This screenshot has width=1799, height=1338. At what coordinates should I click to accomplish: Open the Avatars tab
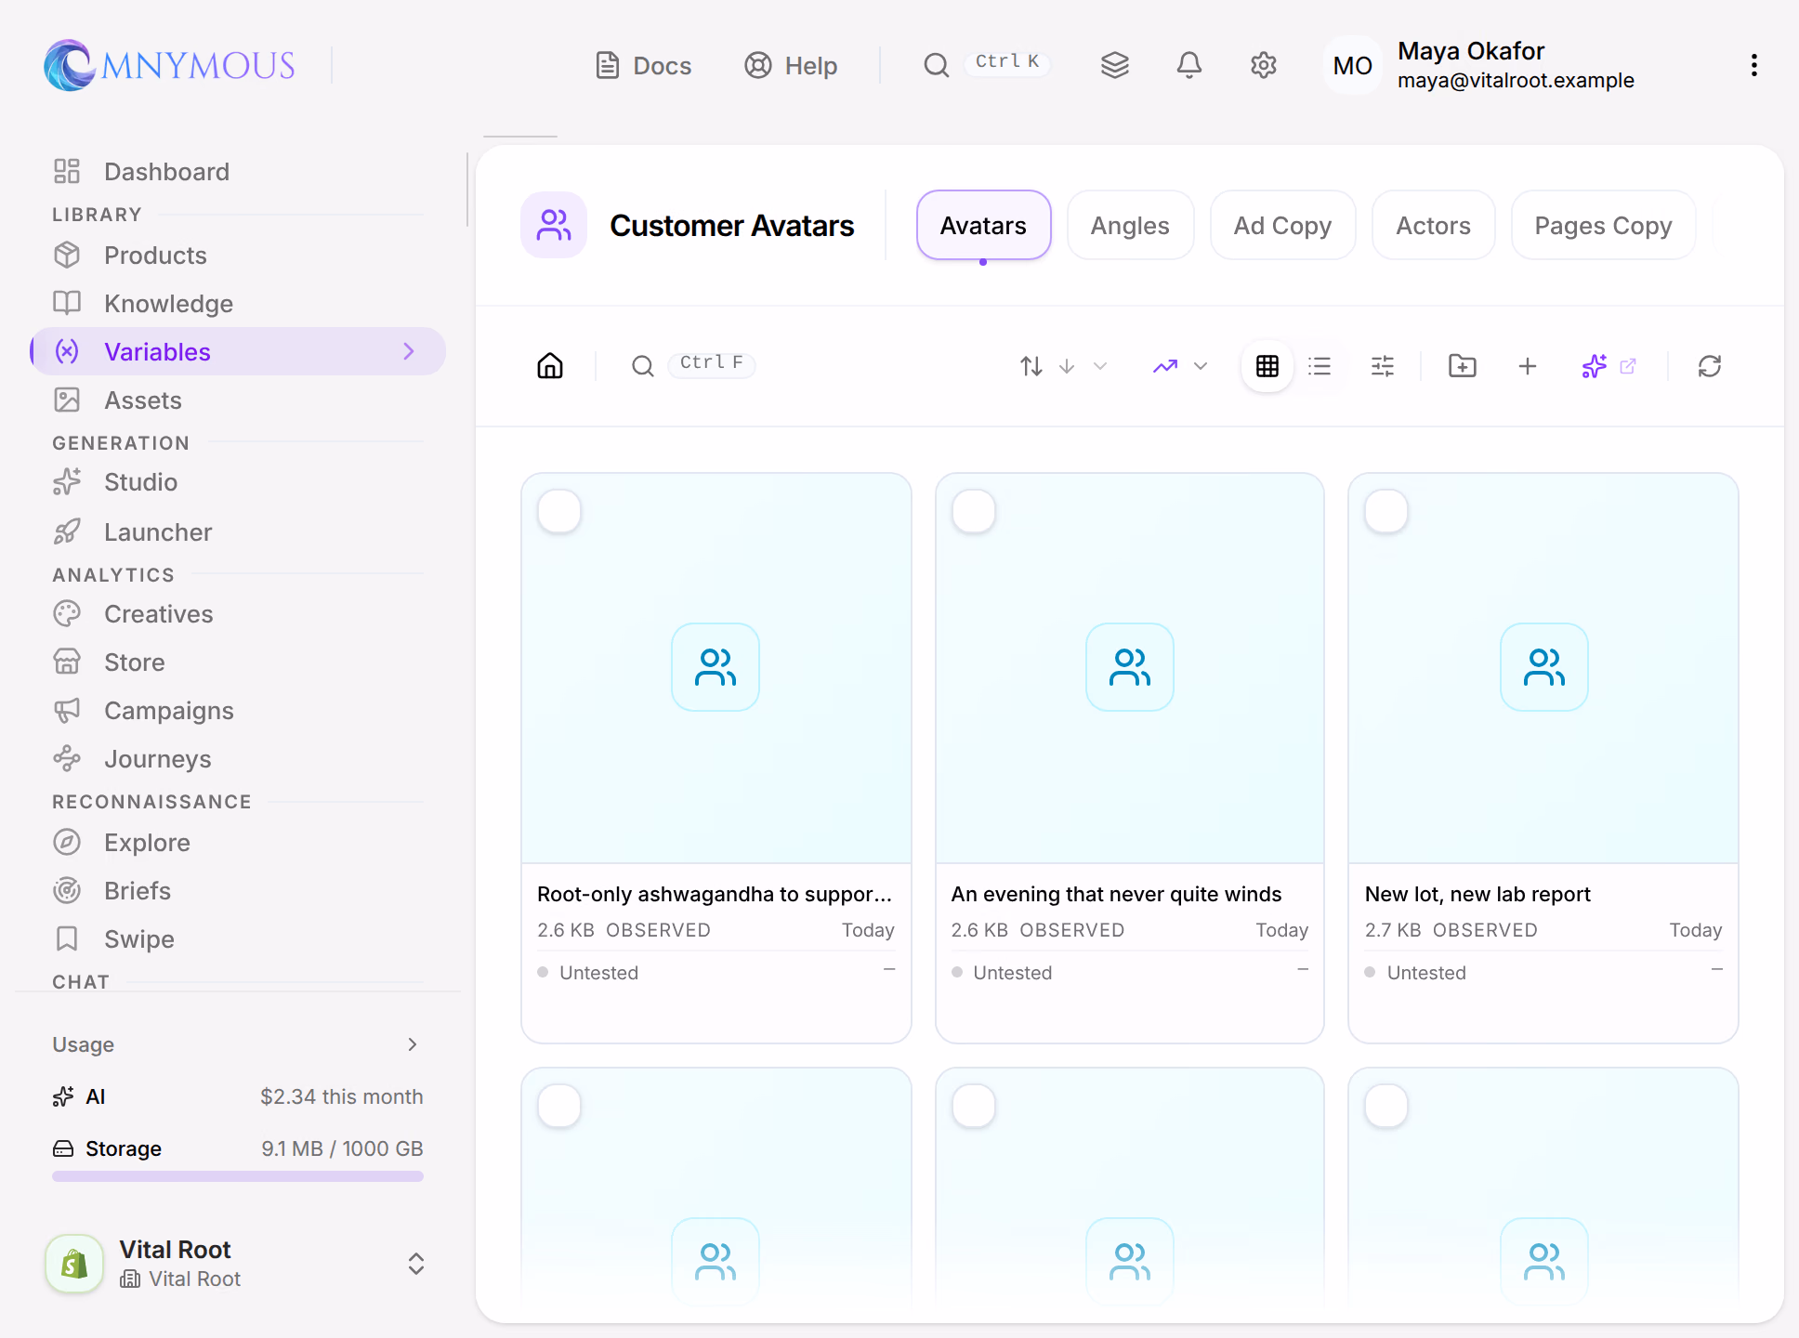click(983, 226)
